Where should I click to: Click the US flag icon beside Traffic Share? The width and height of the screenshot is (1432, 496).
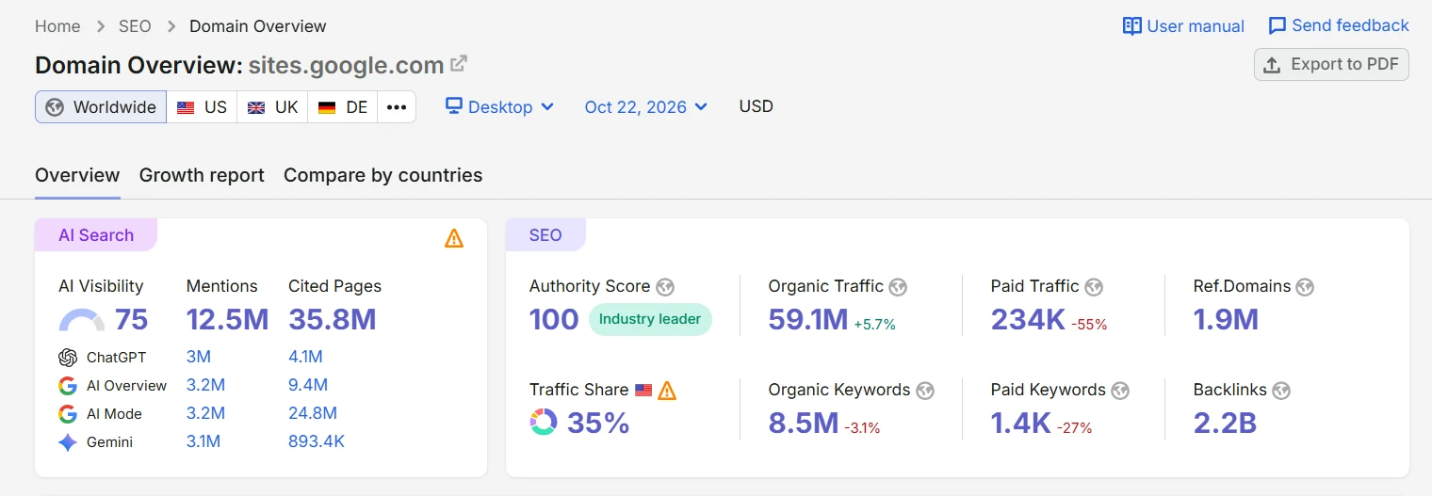click(x=643, y=390)
